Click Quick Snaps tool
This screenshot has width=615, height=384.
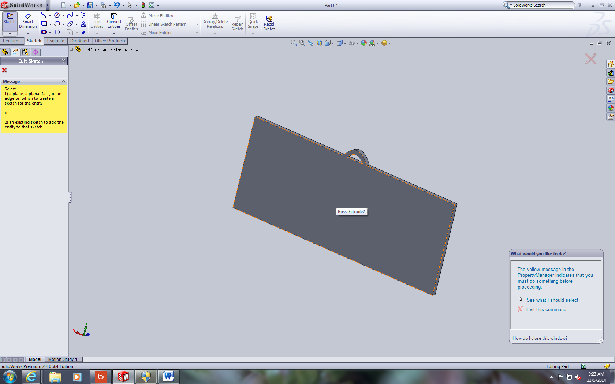point(253,21)
